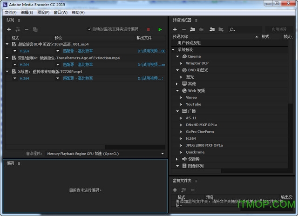This screenshot has width=298, height=216.
Task: Click broadcast TV category icon
Action: coord(184,111)
